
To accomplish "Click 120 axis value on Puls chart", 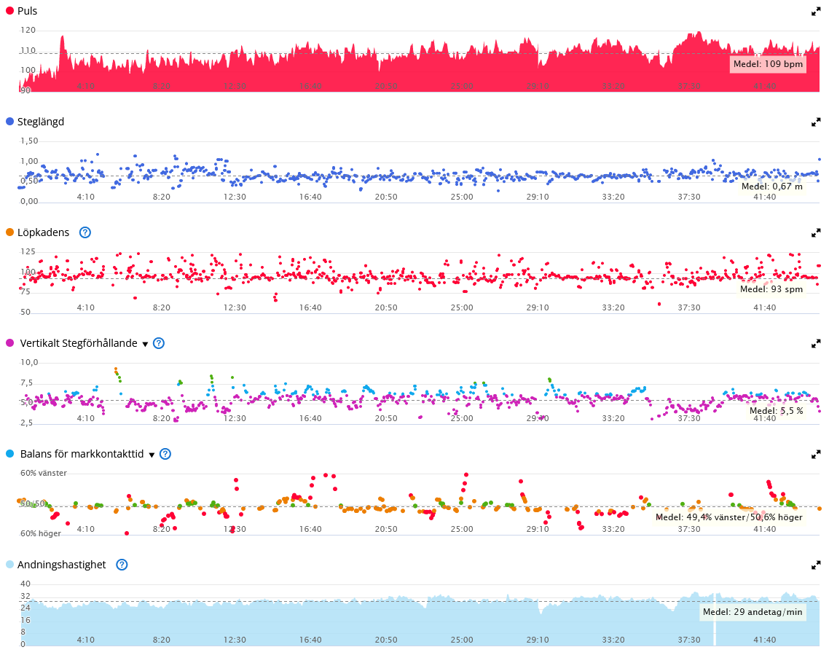I will 28,30.
